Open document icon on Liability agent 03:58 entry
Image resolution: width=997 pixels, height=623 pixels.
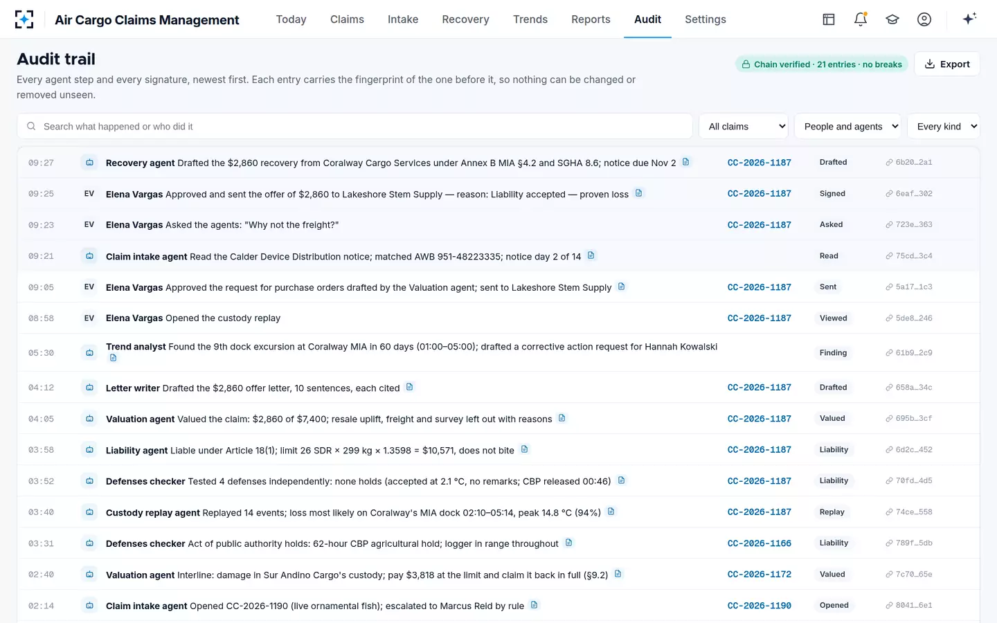click(524, 449)
